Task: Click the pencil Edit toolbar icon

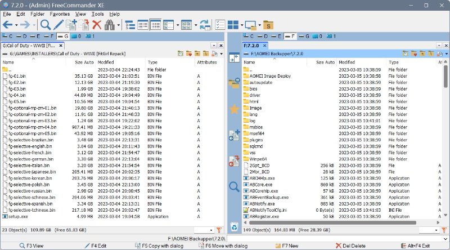Action: (58, 25)
